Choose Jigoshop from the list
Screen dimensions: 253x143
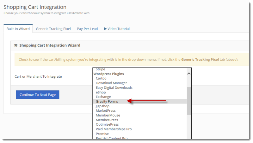102,106
